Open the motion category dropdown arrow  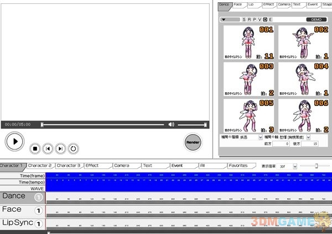pos(223,19)
